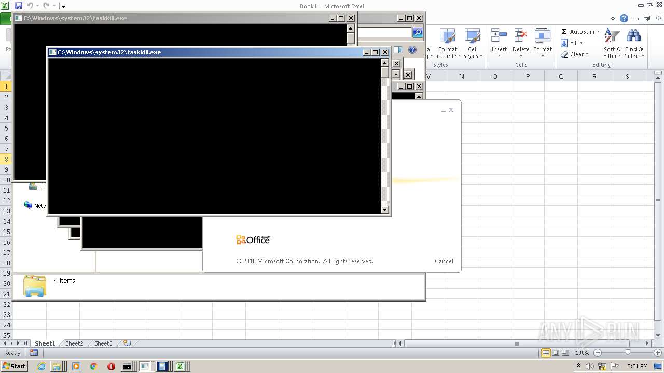Show hidden tray icons arrow
Viewport: 664px width, 373px height.
(x=578, y=366)
